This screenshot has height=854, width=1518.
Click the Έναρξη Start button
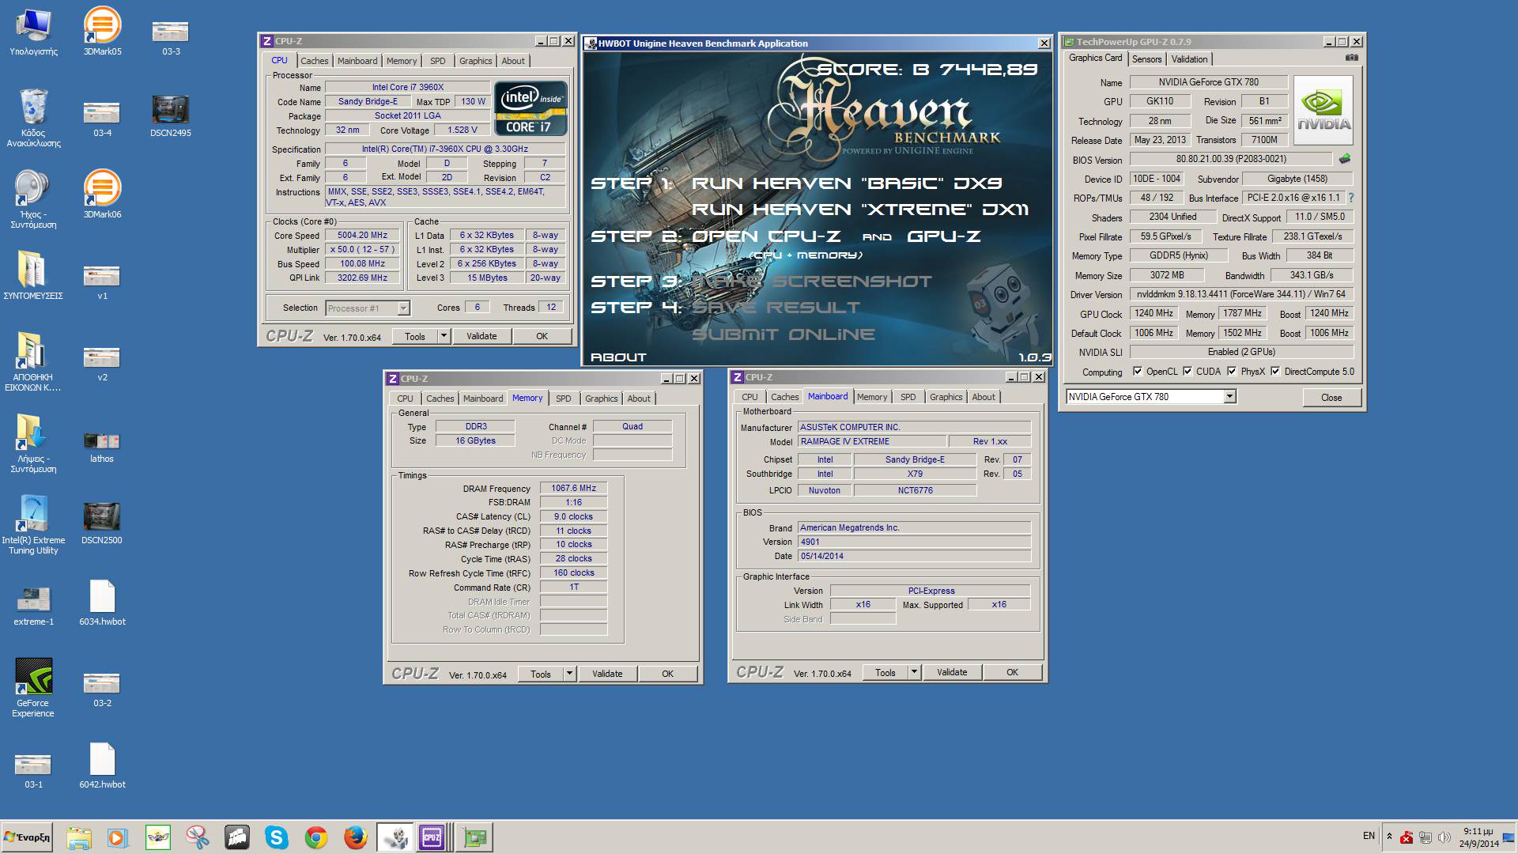point(28,837)
